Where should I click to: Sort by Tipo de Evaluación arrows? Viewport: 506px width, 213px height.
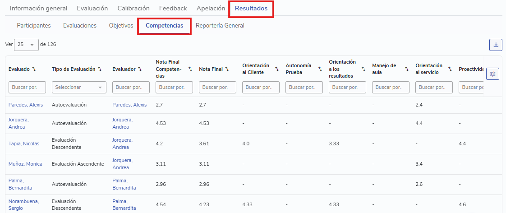(x=100, y=69)
